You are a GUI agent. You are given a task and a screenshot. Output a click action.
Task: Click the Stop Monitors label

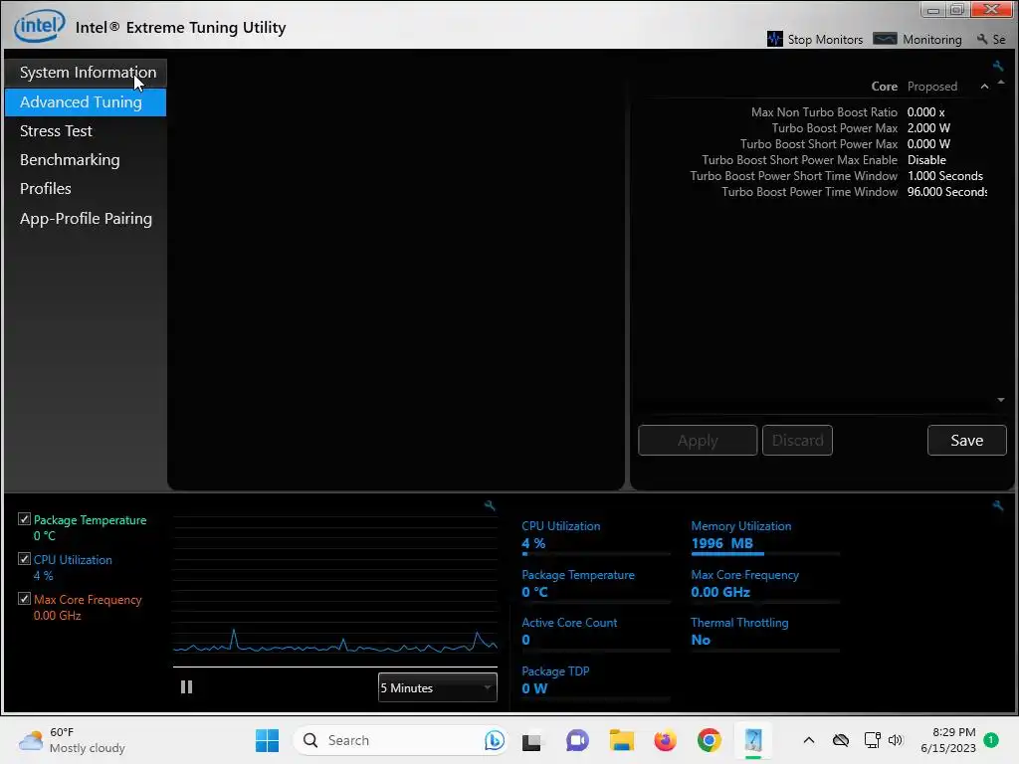pos(825,40)
